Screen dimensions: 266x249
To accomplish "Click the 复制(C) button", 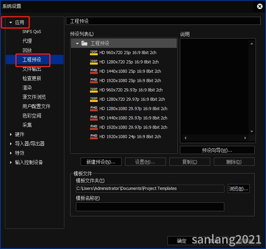I will (190, 162).
